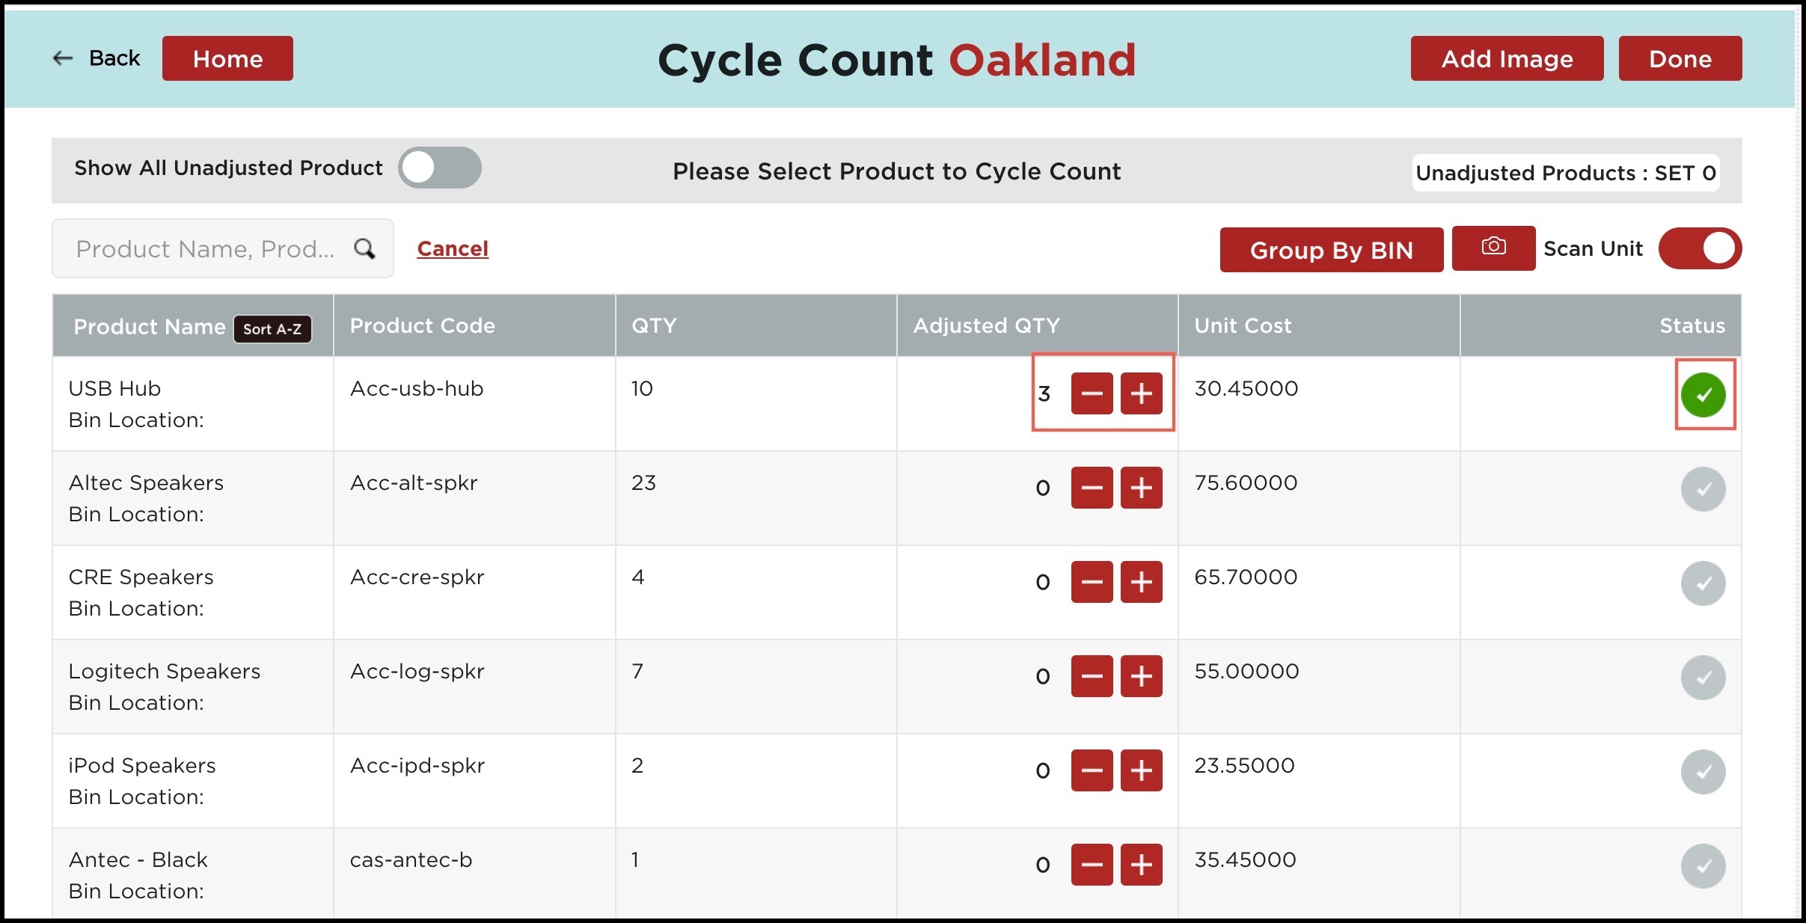Mark iPod Speakers status checkmark

(x=1703, y=771)
